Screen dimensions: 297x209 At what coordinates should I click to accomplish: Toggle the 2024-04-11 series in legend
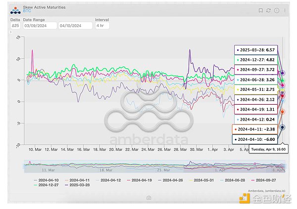pos(79,181)
